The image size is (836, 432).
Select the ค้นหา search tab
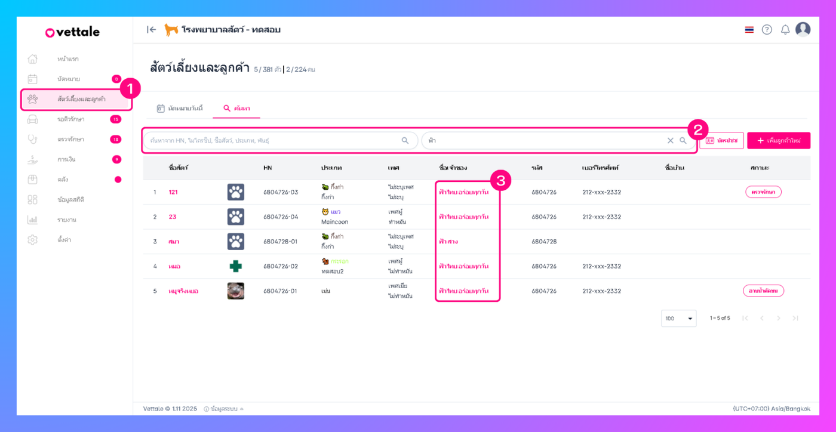click(236, 108)
